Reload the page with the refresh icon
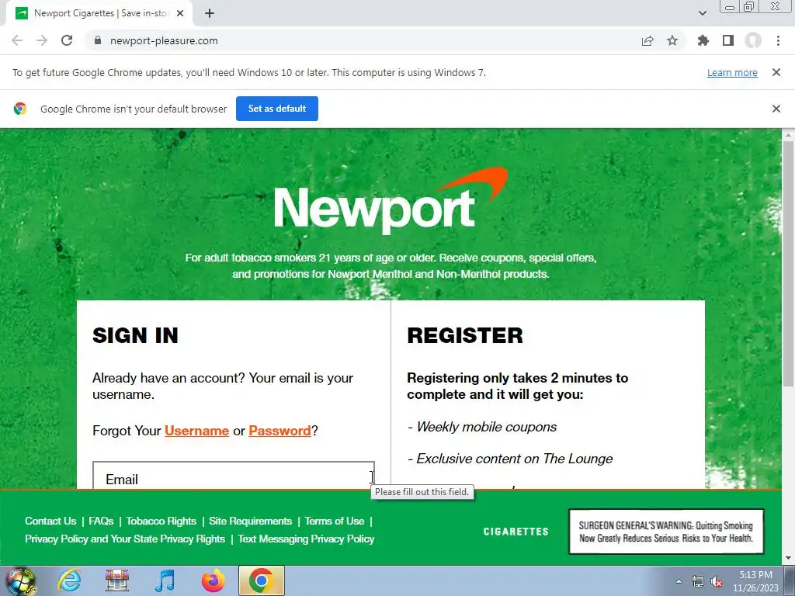Screen dimensions: 795x596 tap(67, 40)
